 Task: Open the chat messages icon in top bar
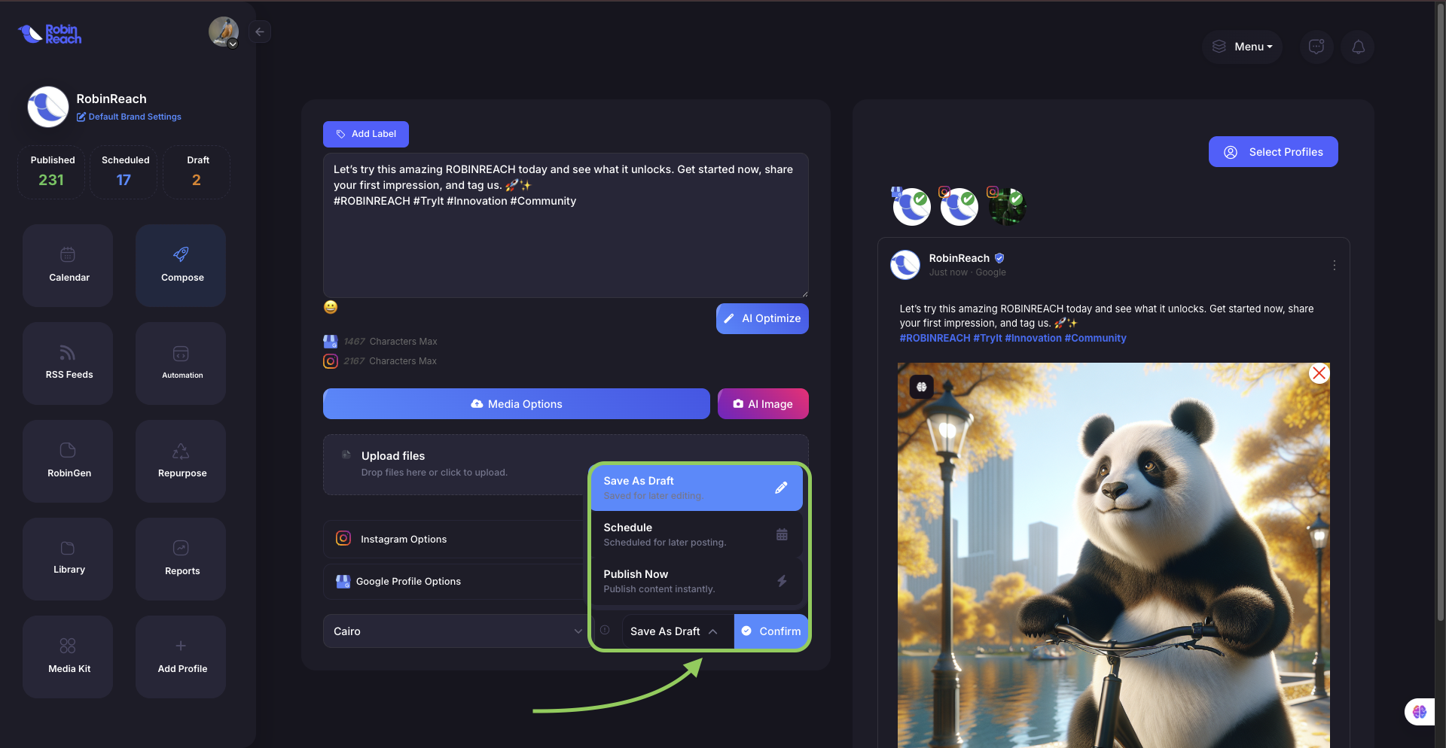[1316, 47]
